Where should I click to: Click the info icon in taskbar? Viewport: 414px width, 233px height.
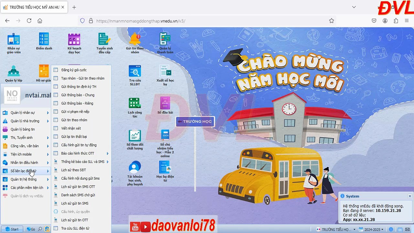(x=391, y=229)
